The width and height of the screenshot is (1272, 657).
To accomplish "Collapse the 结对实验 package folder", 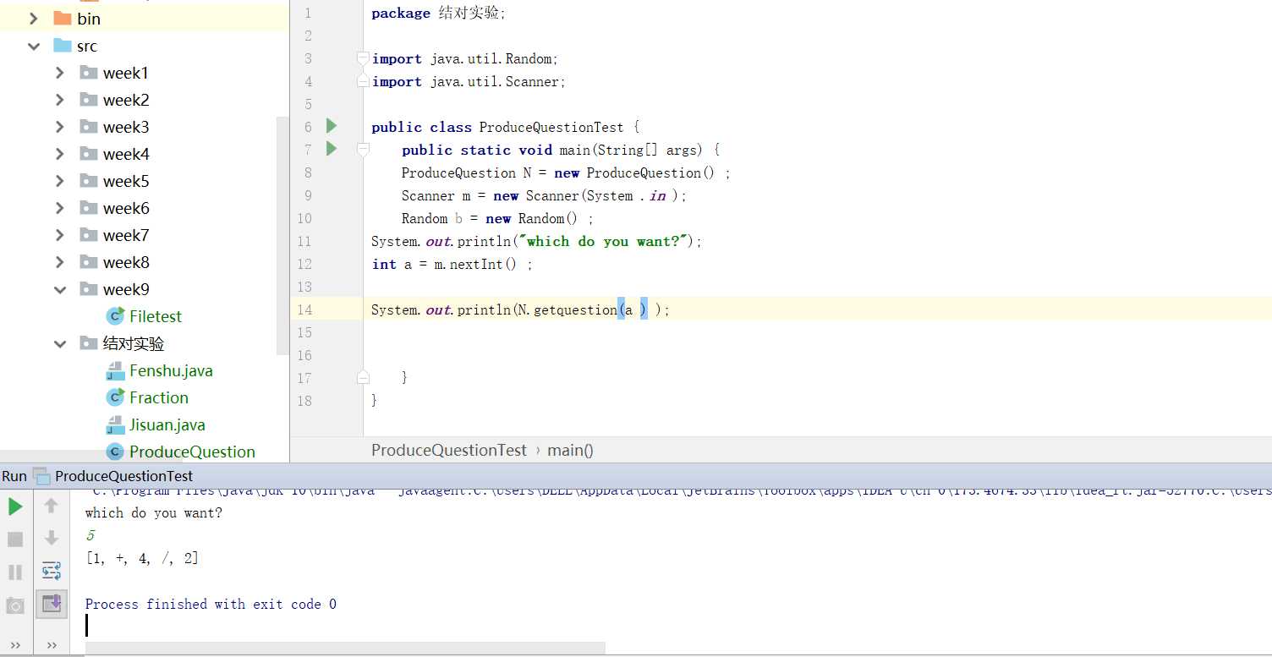I will 59,343.
